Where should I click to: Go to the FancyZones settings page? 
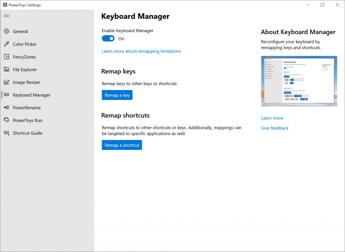point(24,57)
